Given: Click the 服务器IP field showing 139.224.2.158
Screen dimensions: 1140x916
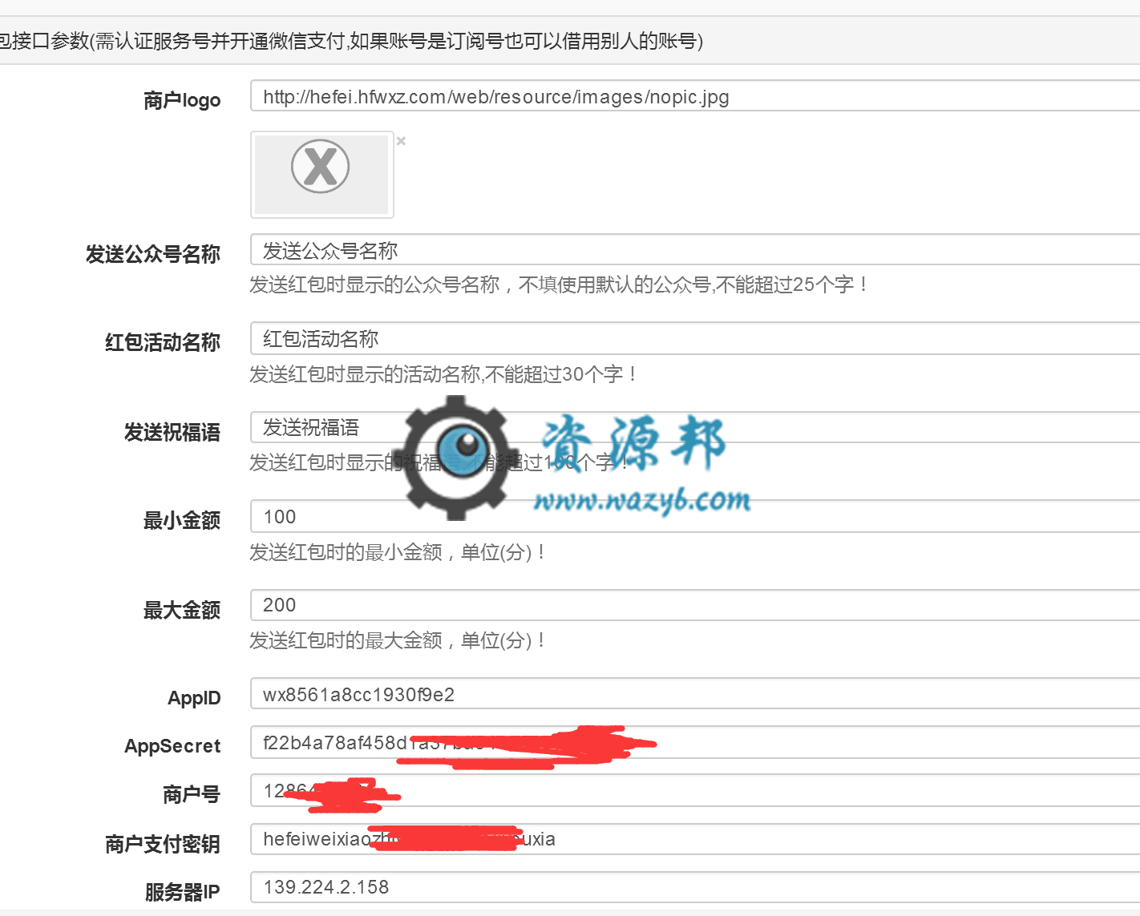Looking at the screenshot, I should pos(695,887).
